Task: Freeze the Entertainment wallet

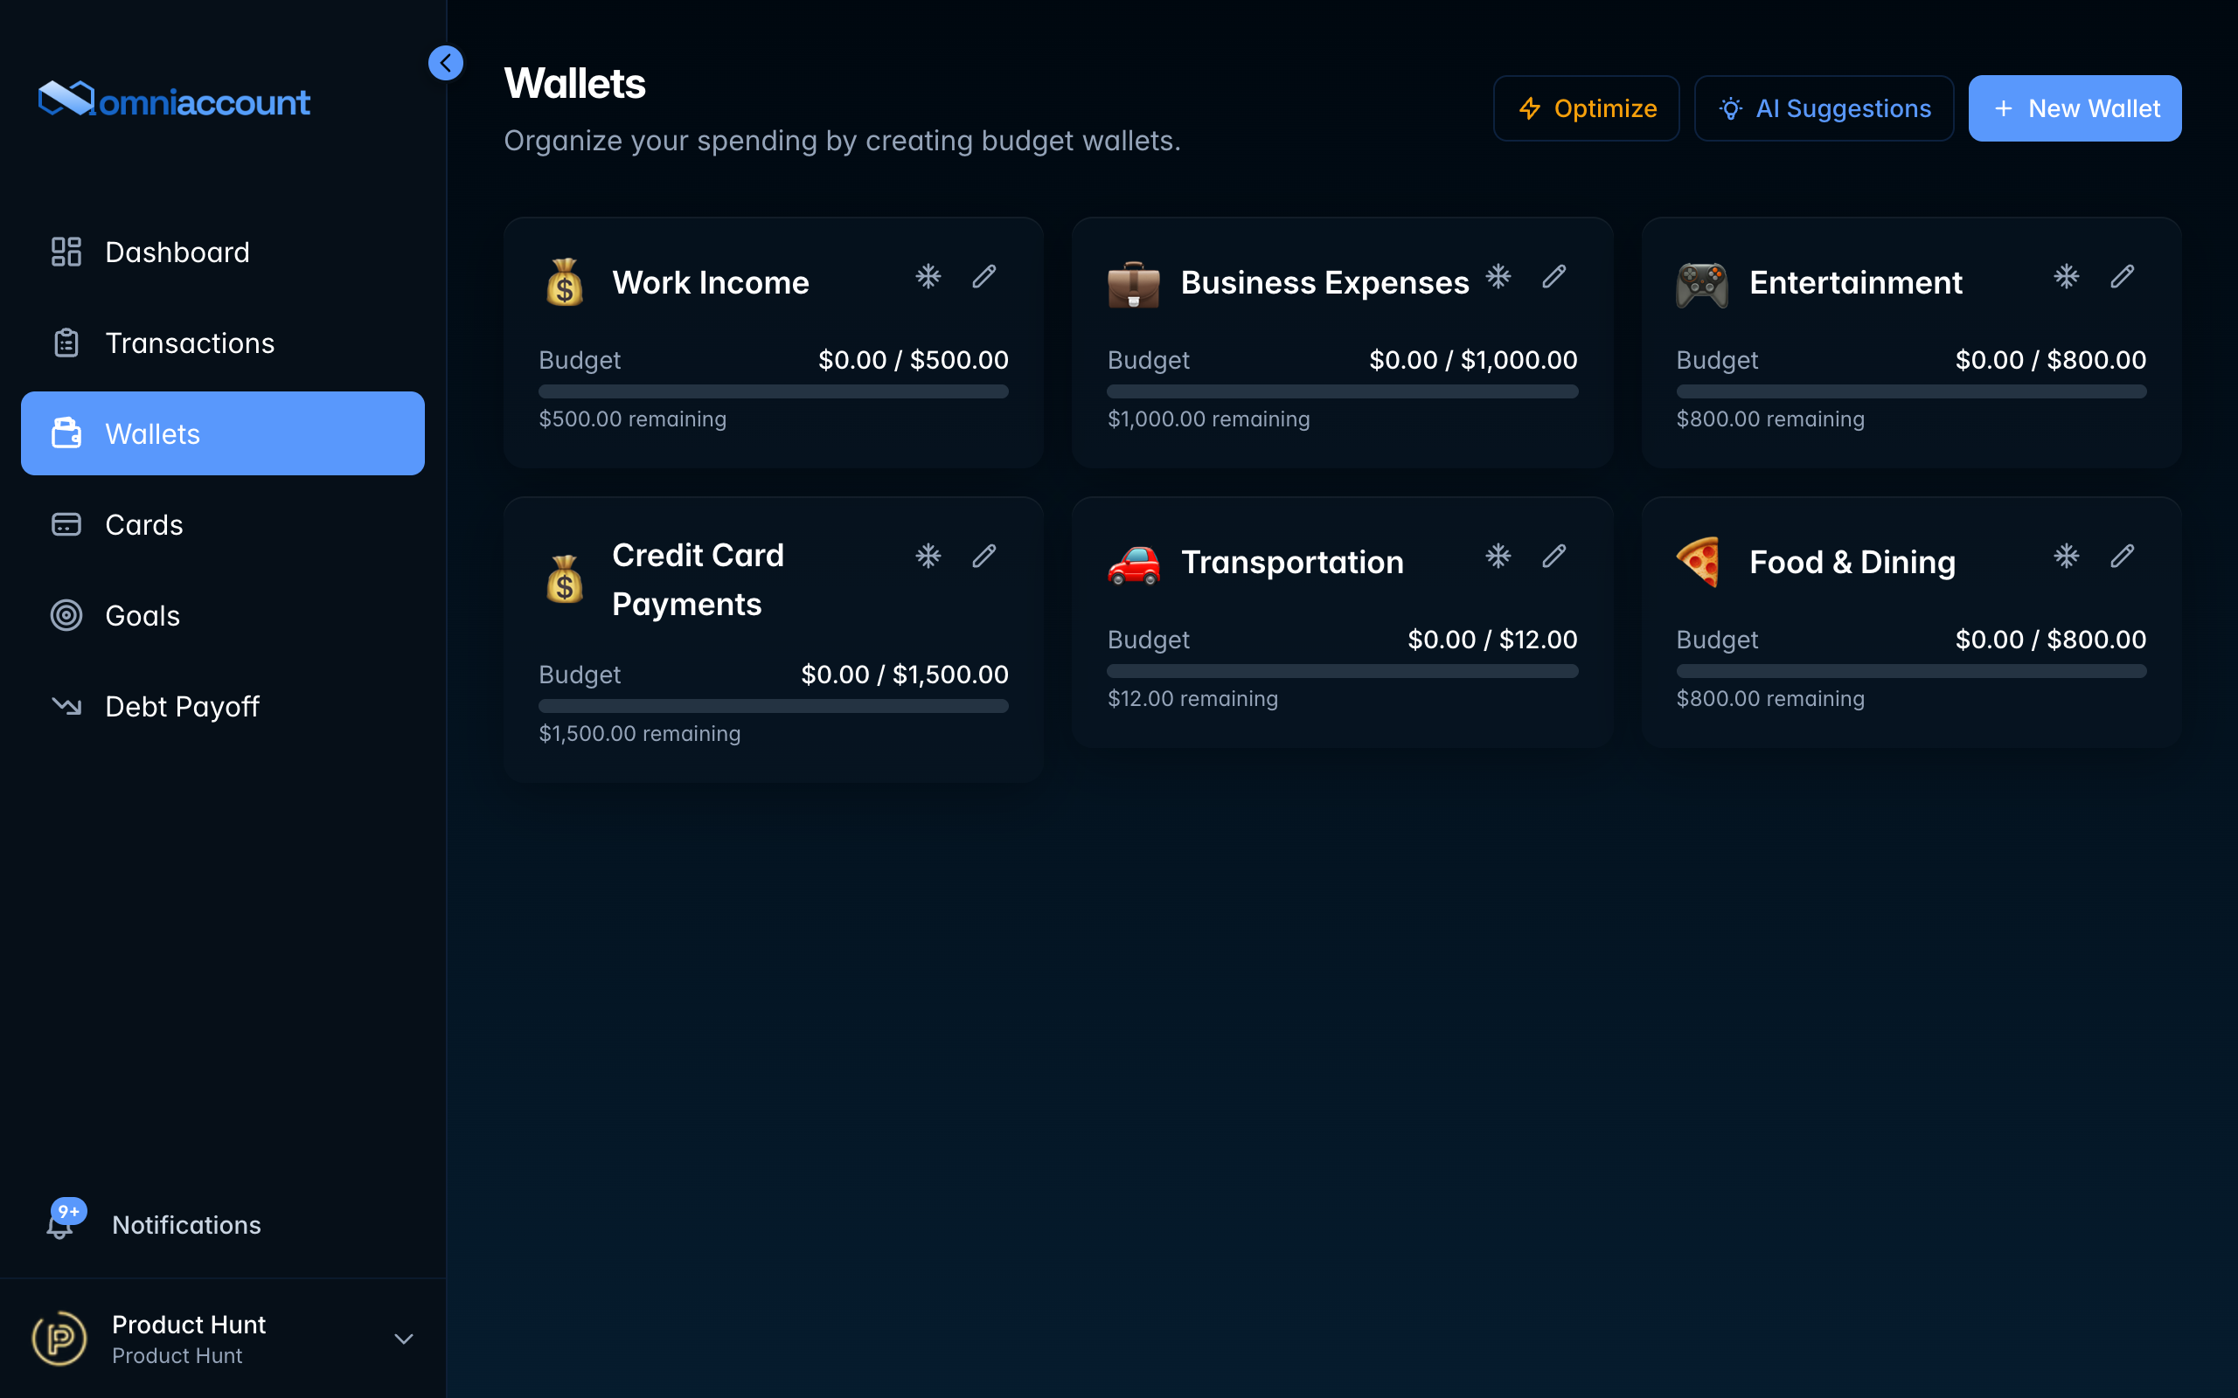Action: [x=2066, y=275]
